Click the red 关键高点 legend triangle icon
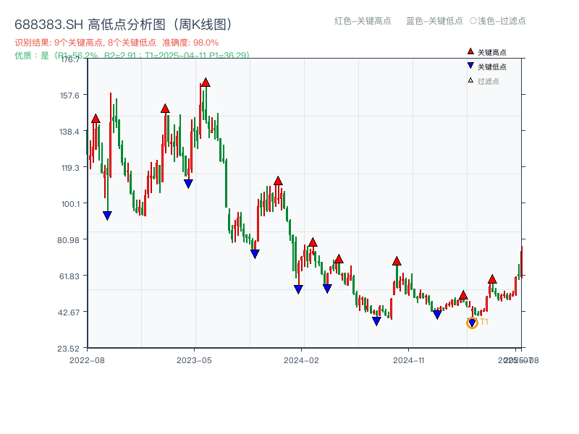The height and width of the screenshot is (434, 579). [470, 51]
